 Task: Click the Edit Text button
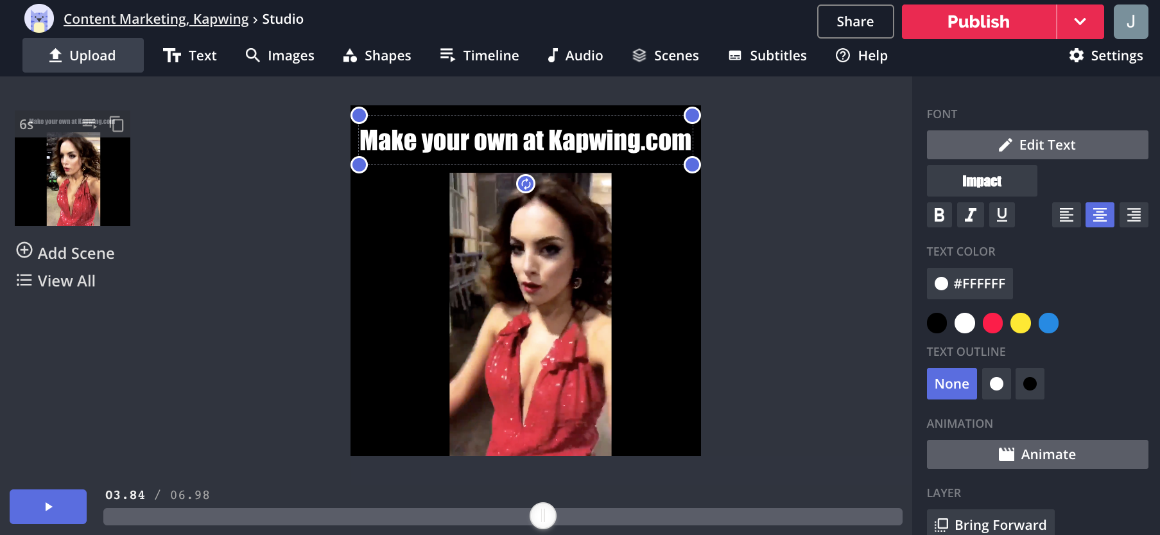[x=1037, y=145]
